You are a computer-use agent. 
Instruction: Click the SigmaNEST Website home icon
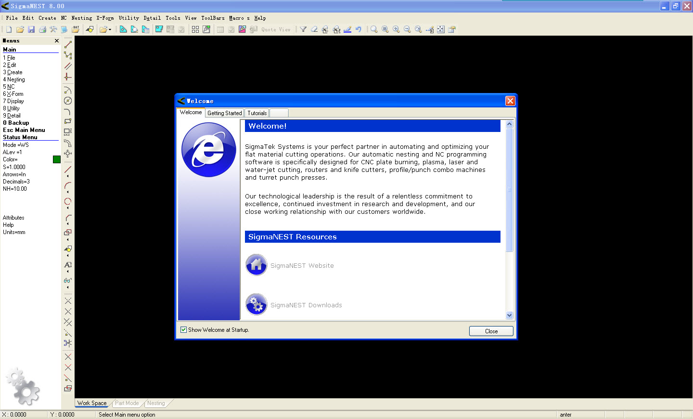click(257, 265)
